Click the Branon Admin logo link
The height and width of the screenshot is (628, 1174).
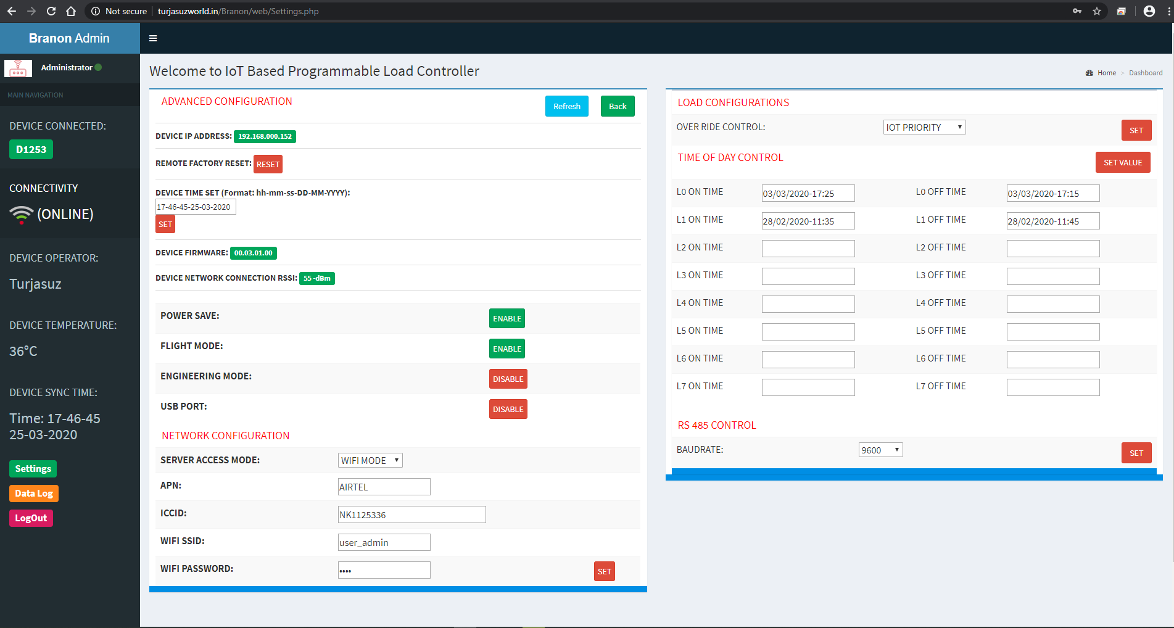click(69, 38)
